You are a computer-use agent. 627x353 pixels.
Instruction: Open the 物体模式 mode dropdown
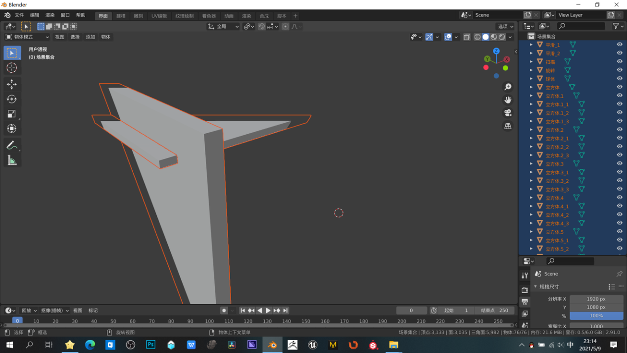[27, 37]
